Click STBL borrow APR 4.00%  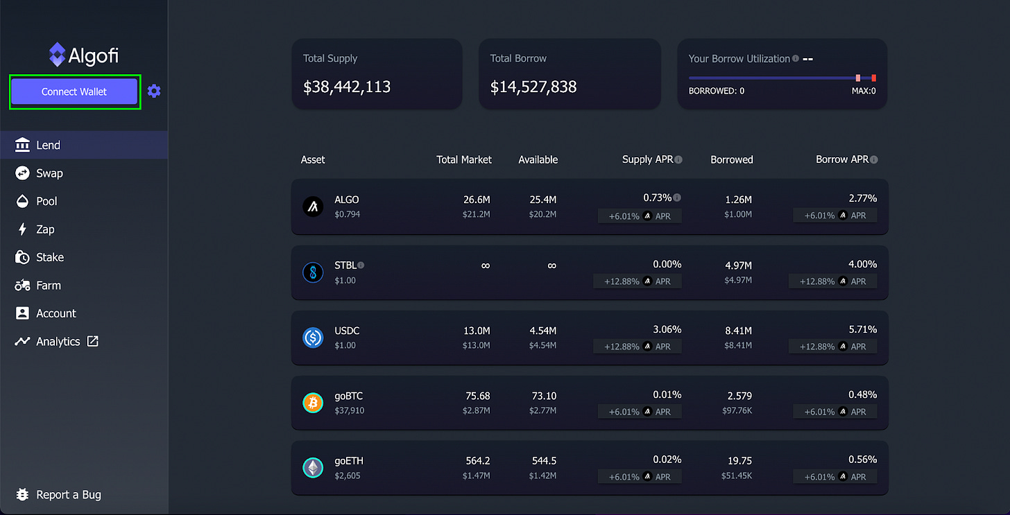[862, 264]
